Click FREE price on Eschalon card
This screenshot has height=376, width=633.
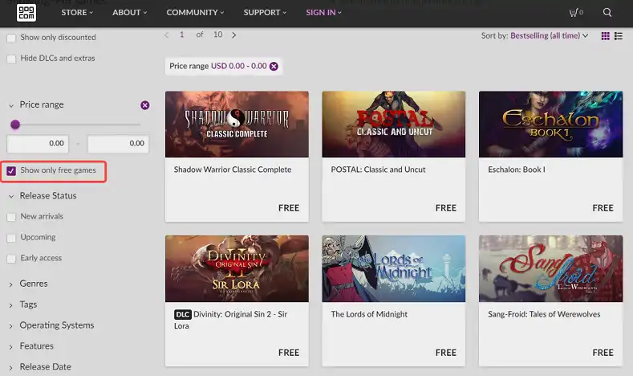click(603, 208)
